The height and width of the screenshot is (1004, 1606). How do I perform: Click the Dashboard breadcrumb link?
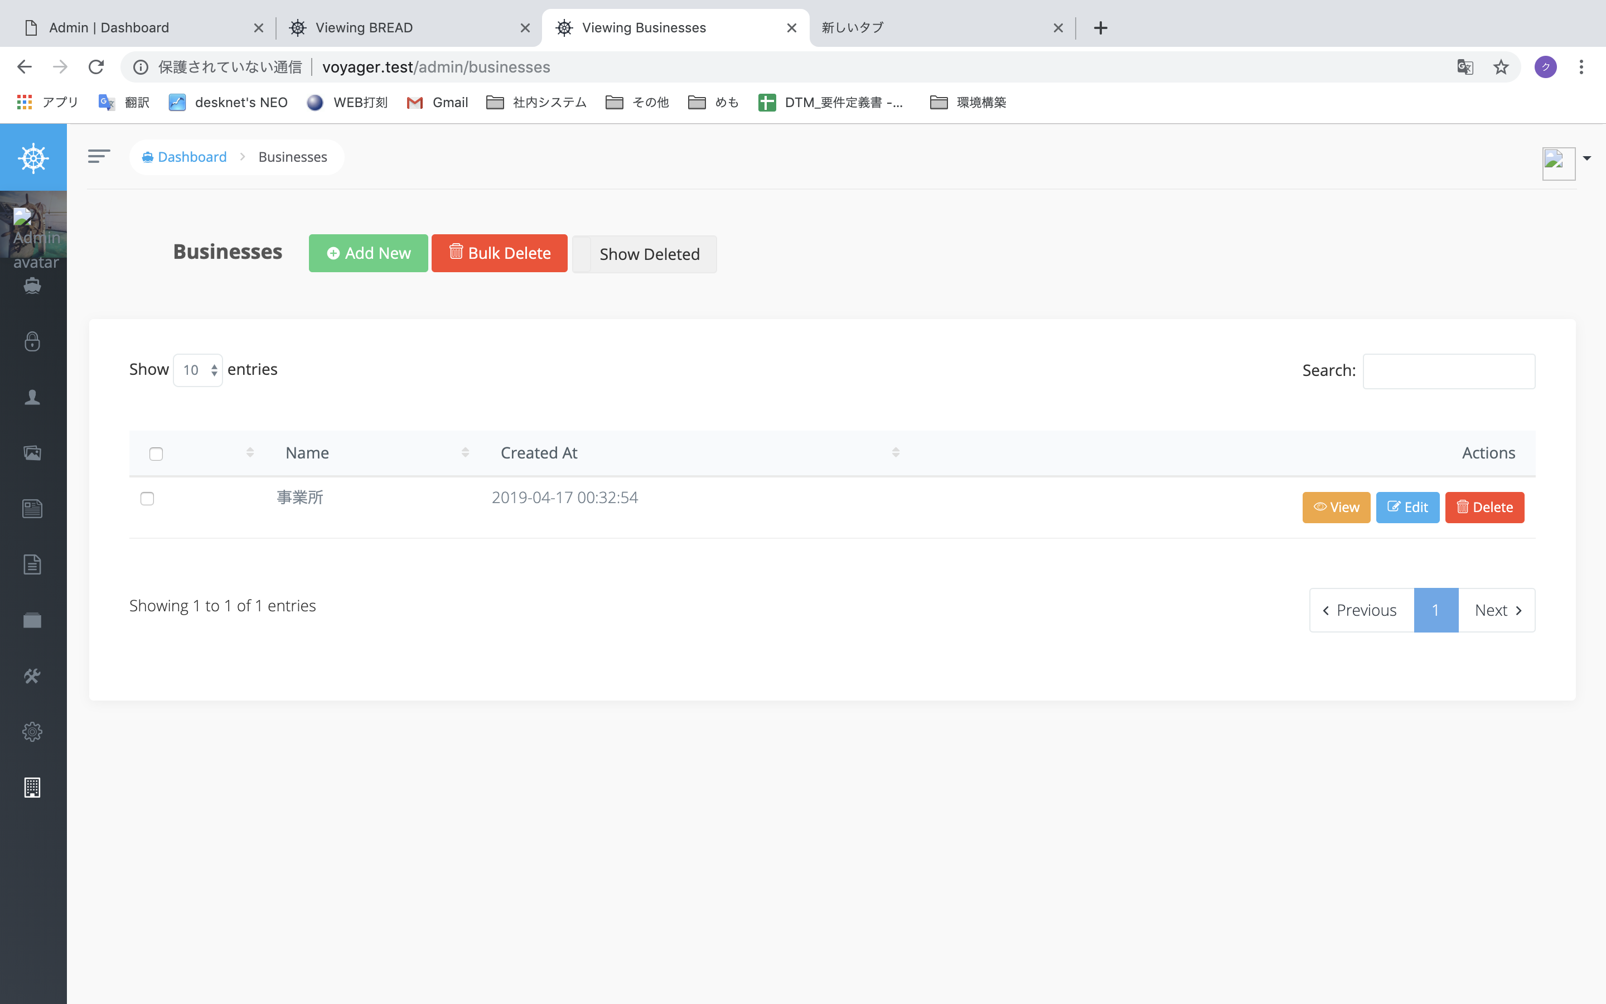pyautogui.click(x=192, y=157)
